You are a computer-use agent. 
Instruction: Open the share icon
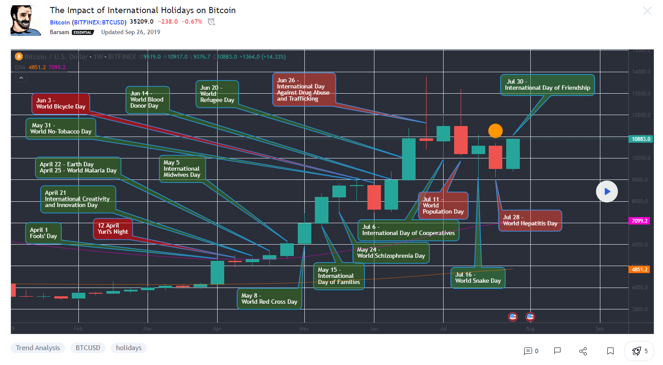(x=583, y=351)
